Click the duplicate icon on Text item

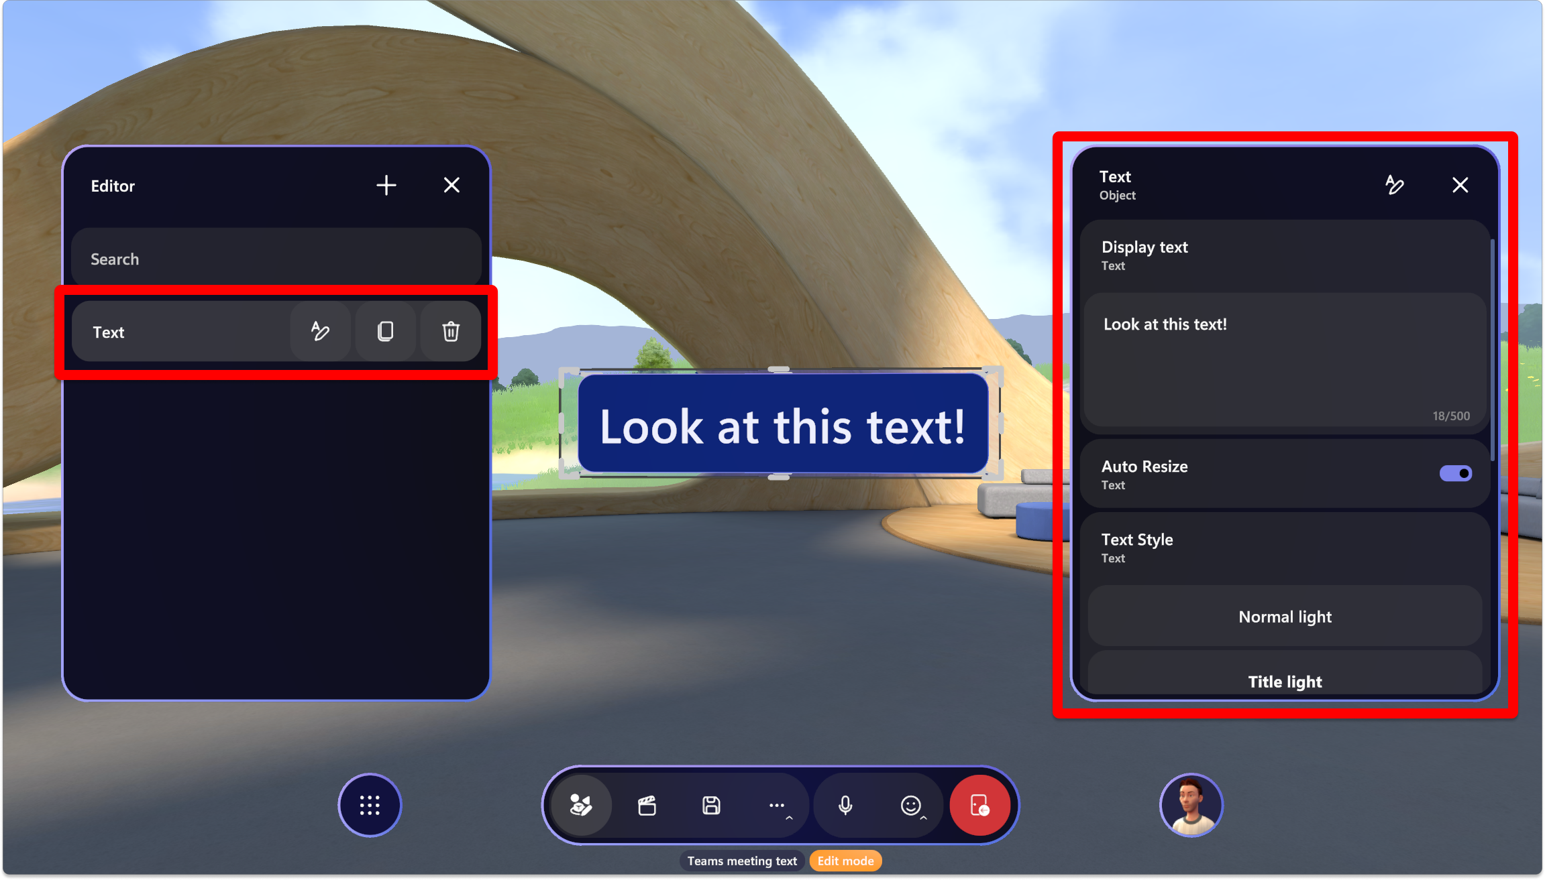click(x=385, y=331)
